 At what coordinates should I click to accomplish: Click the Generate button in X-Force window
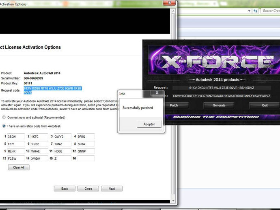(x=219, y=105)
